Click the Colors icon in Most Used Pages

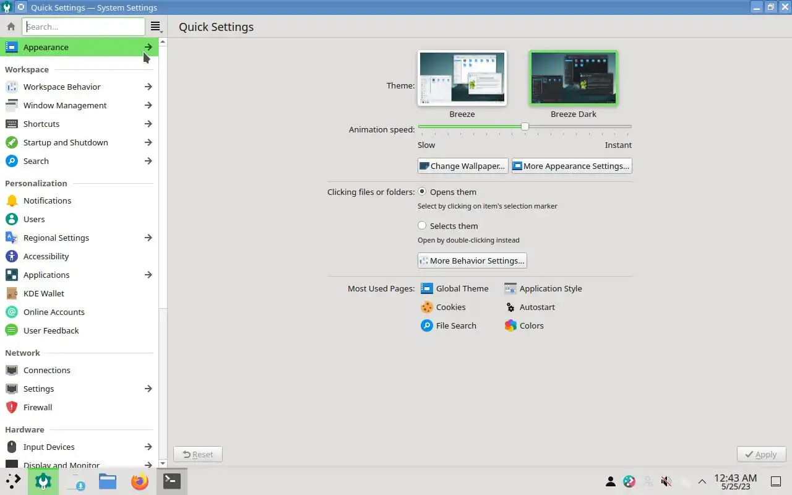point(510,325)
